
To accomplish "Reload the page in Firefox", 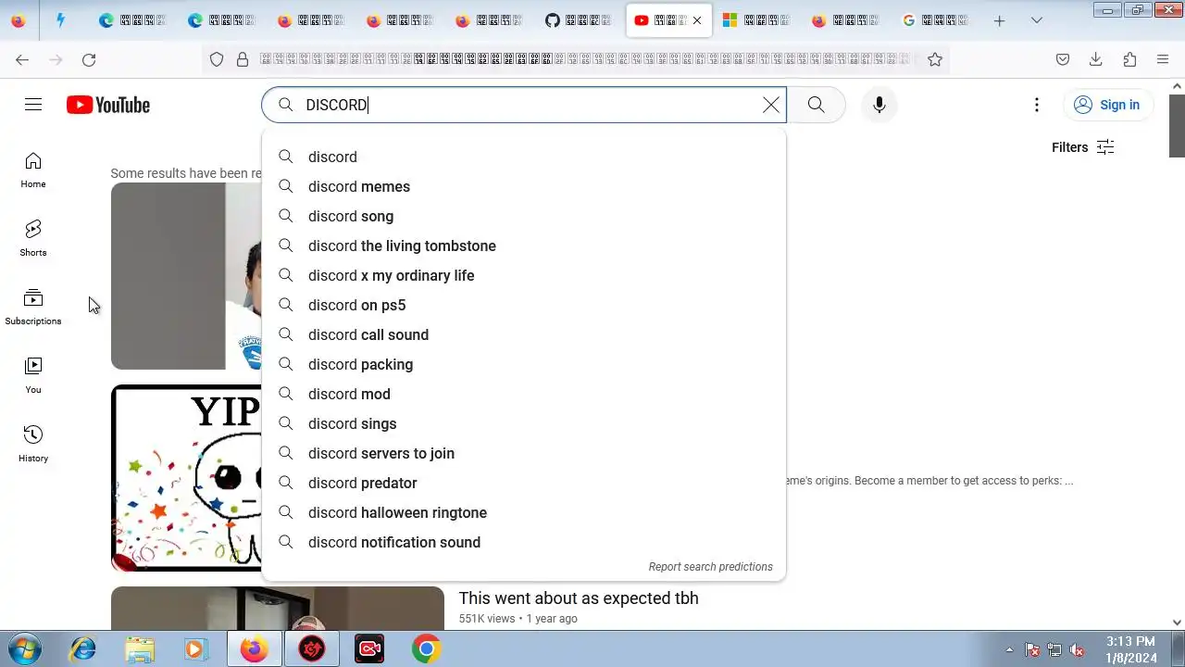I will tap(89, 59).
